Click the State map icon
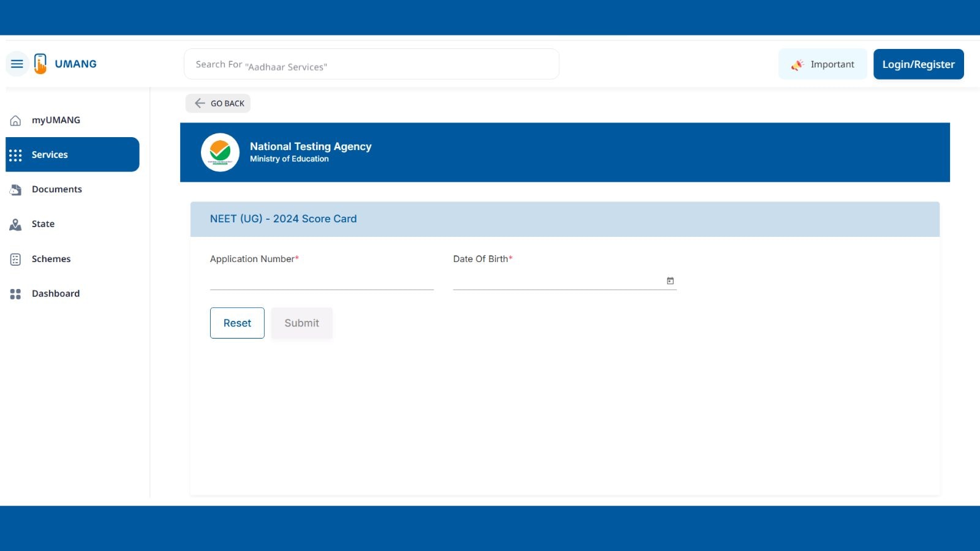The height and width of the screenshot is (551, 980). coord(16,225)
